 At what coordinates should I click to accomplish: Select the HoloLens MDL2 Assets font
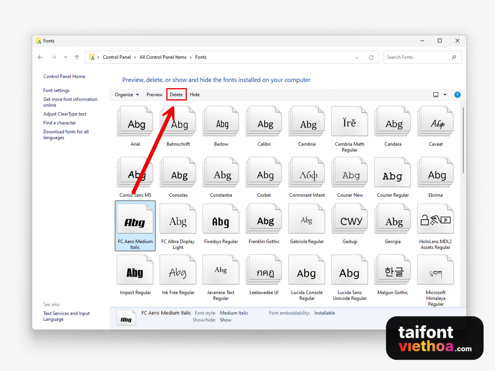[435, 220]
